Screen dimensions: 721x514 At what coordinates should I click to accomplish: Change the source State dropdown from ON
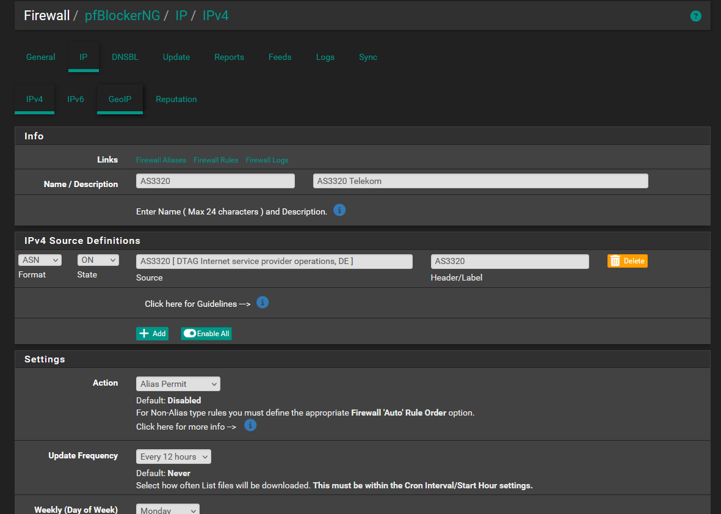[x=98, y=259]
